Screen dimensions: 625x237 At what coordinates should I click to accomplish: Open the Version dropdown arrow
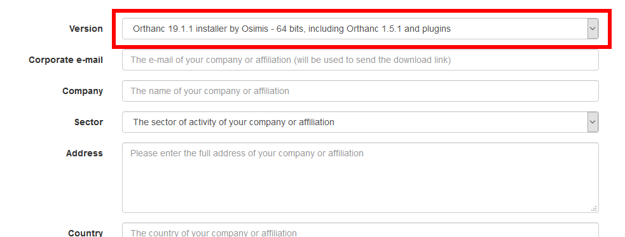593,29
